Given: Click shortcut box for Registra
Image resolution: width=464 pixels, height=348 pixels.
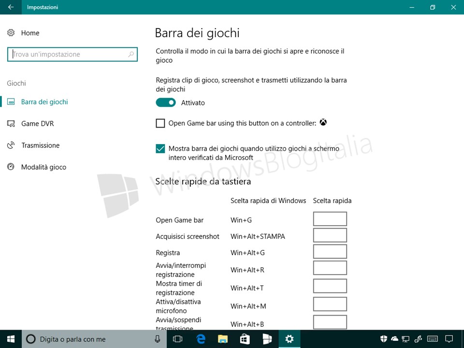Looking at the screenshot, I should (x=330, y=251).
